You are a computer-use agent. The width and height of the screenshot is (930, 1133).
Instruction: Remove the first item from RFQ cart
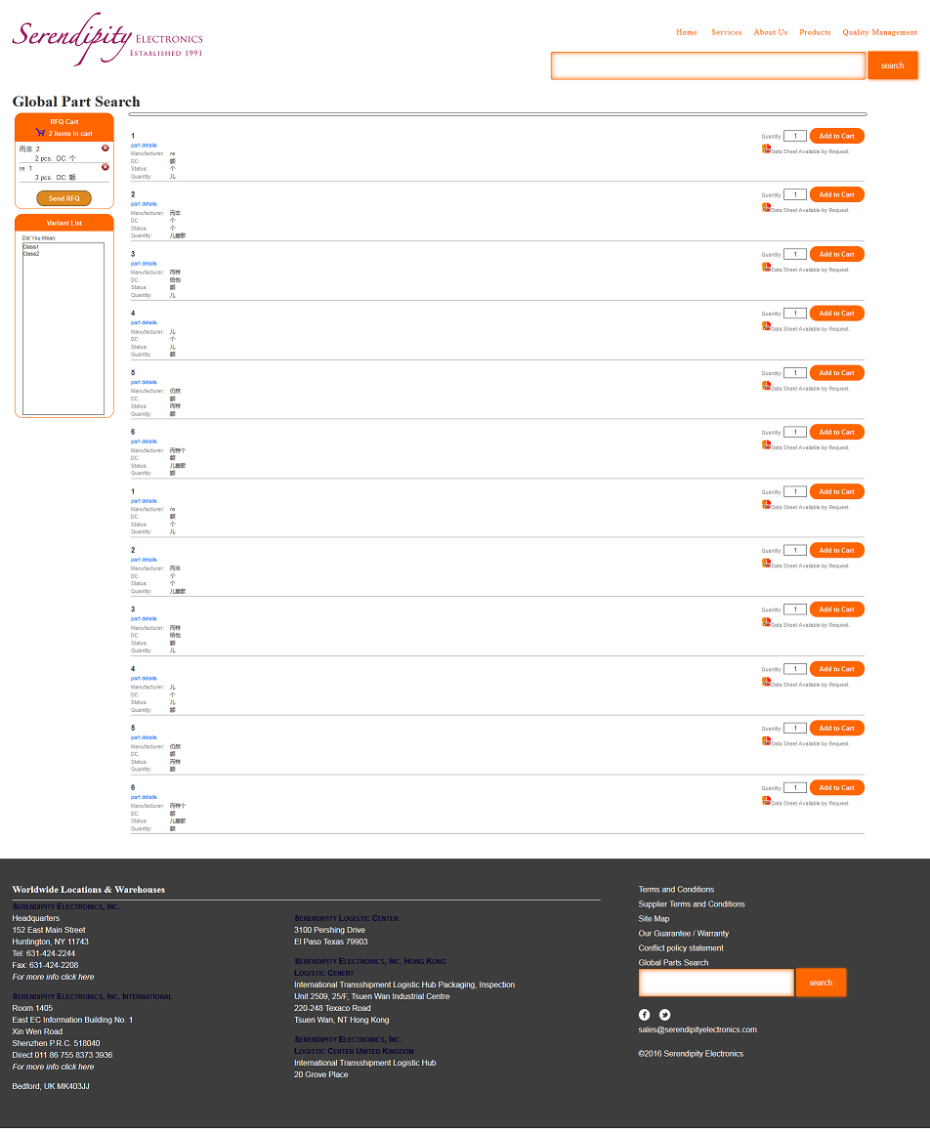tap(106, 147)
